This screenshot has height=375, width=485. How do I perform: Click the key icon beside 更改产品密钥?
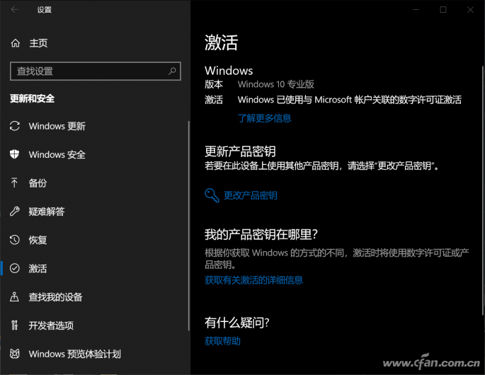point(212,195)
